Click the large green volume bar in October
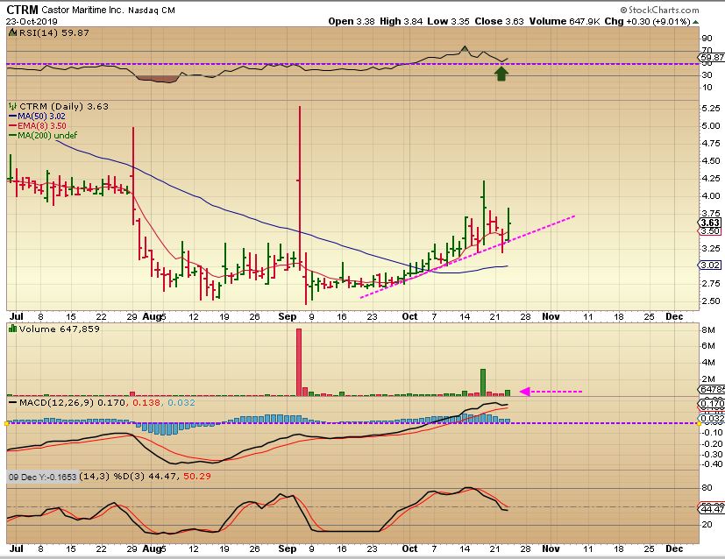 483,381
